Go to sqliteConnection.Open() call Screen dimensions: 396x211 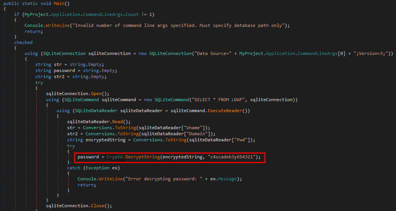(x=78, y=94)
